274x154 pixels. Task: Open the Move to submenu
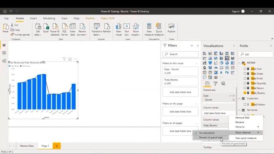point(246,127)
